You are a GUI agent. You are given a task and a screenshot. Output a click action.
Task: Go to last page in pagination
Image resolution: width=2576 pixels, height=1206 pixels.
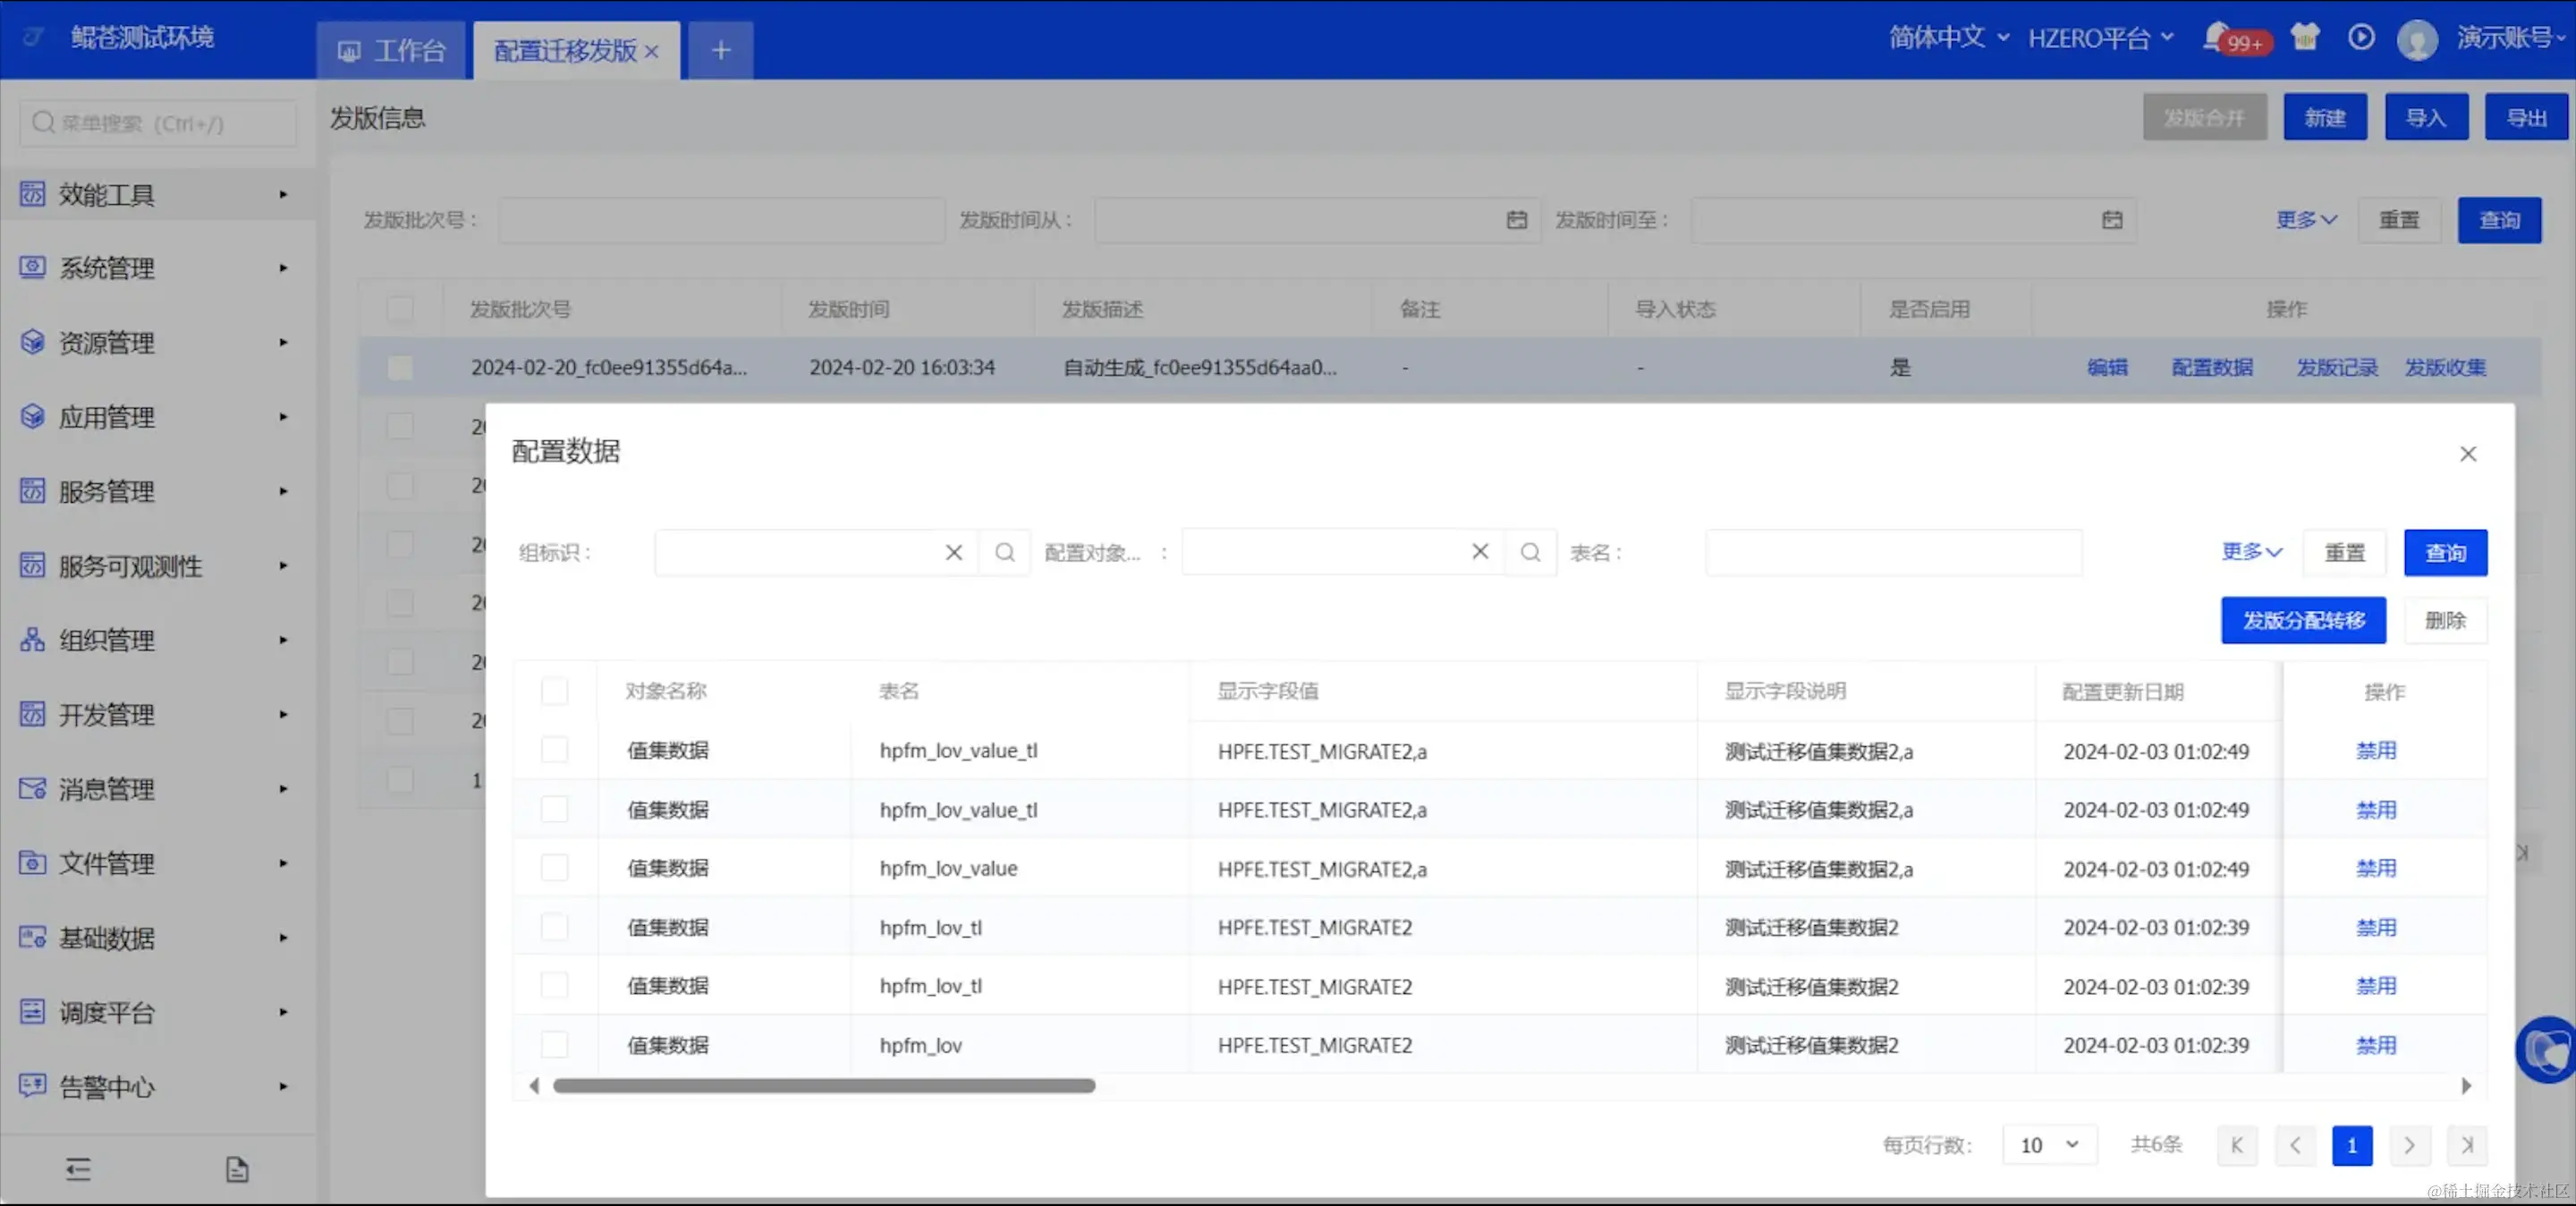pyautogui.click(x=2467, y=1145)
